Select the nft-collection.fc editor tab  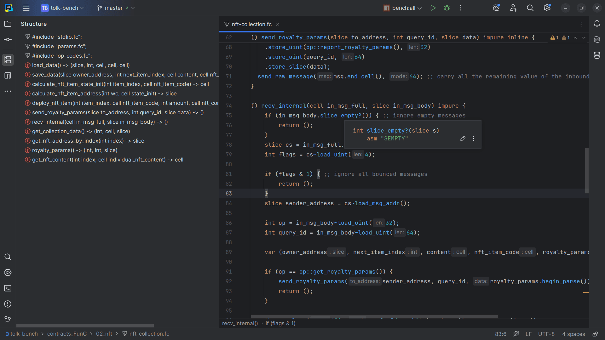251,24
